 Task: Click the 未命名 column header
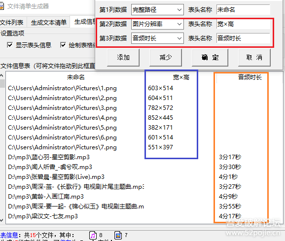tap(76, 77)
